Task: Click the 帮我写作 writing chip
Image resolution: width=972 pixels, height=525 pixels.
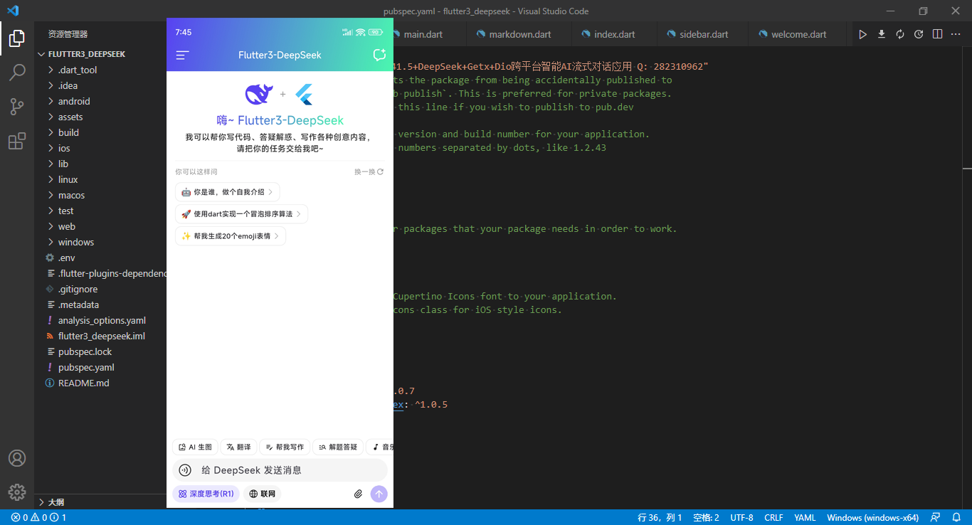Action: click(285, 447)
